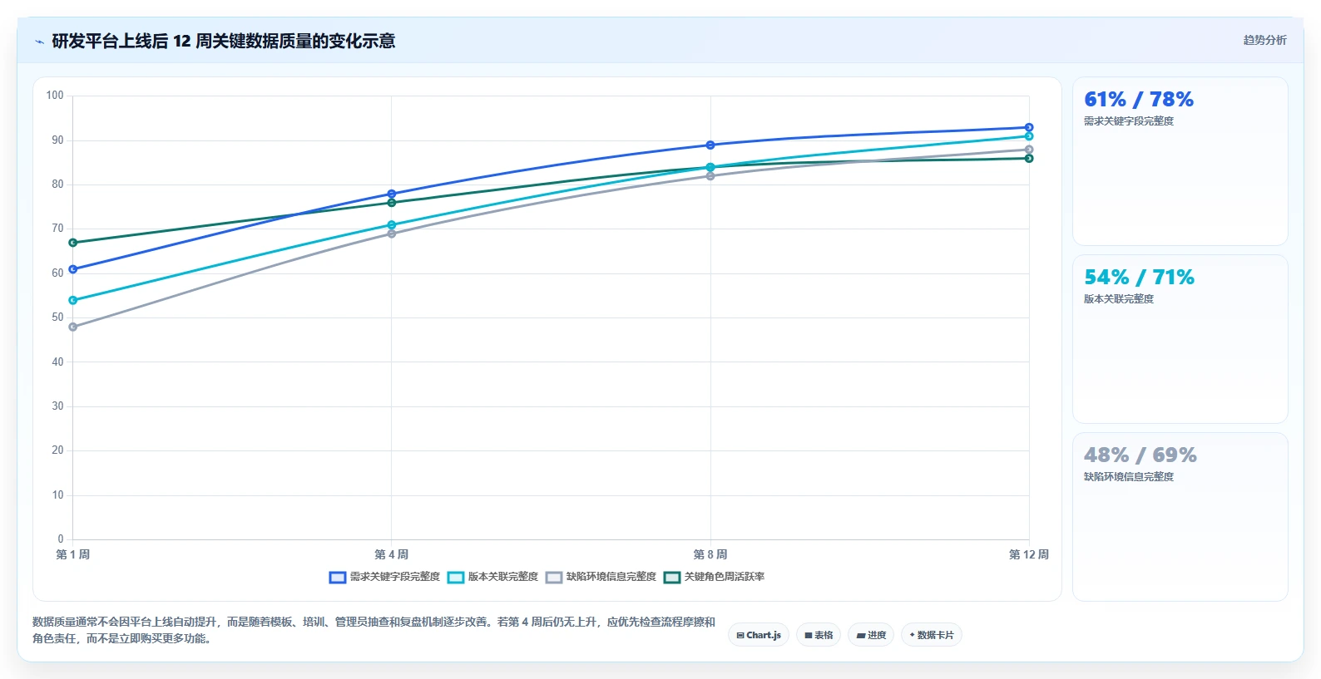Select the gray line's 第 1 周 point at 48
The height and width of the screenshot is (679, 1321).
(73, 327)
